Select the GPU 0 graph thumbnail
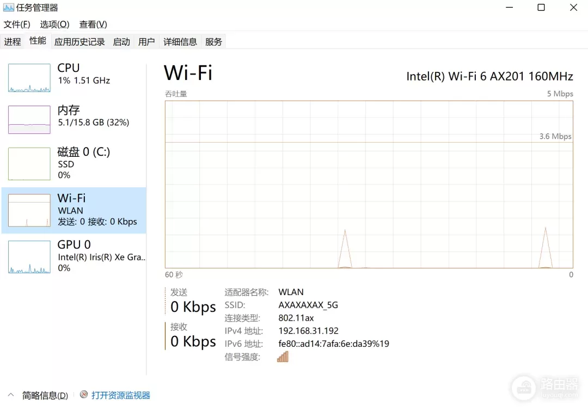Viewport: 588px width, 410px height. point(29,256)
